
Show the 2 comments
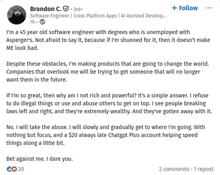[174, 169]
